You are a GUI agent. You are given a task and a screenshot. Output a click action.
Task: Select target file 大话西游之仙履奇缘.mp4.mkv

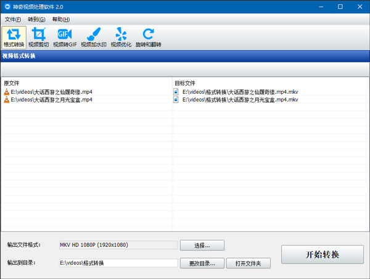click(240, 92)
